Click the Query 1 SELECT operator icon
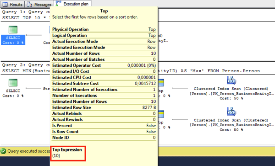 (x=13, y=30)
